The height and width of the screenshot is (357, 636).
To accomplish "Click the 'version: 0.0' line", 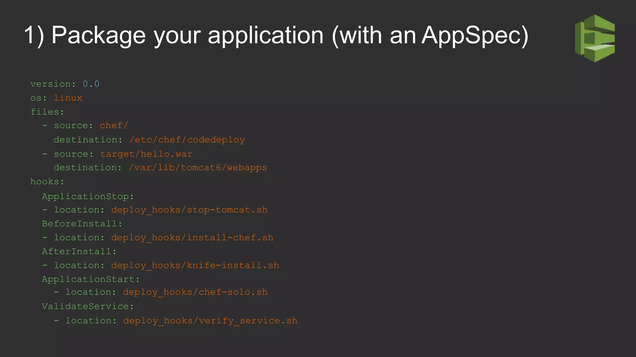I will coord(65,84).
